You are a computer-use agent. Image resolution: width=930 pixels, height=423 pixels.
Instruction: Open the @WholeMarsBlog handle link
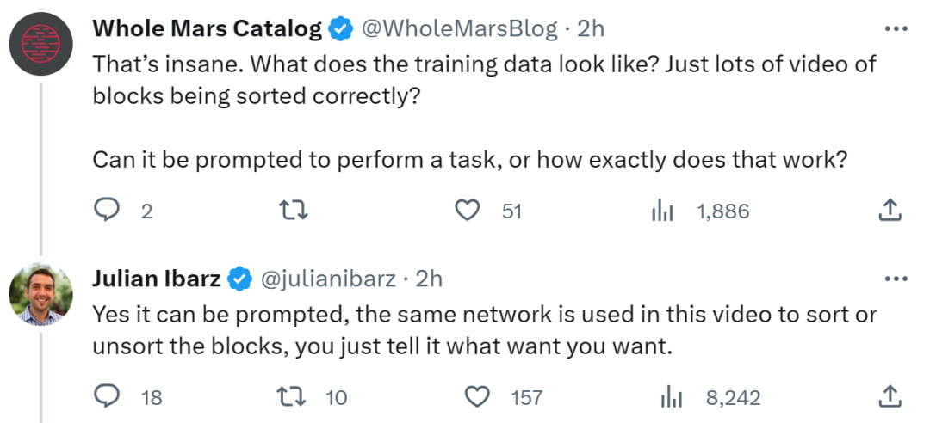tap(459, 28)
